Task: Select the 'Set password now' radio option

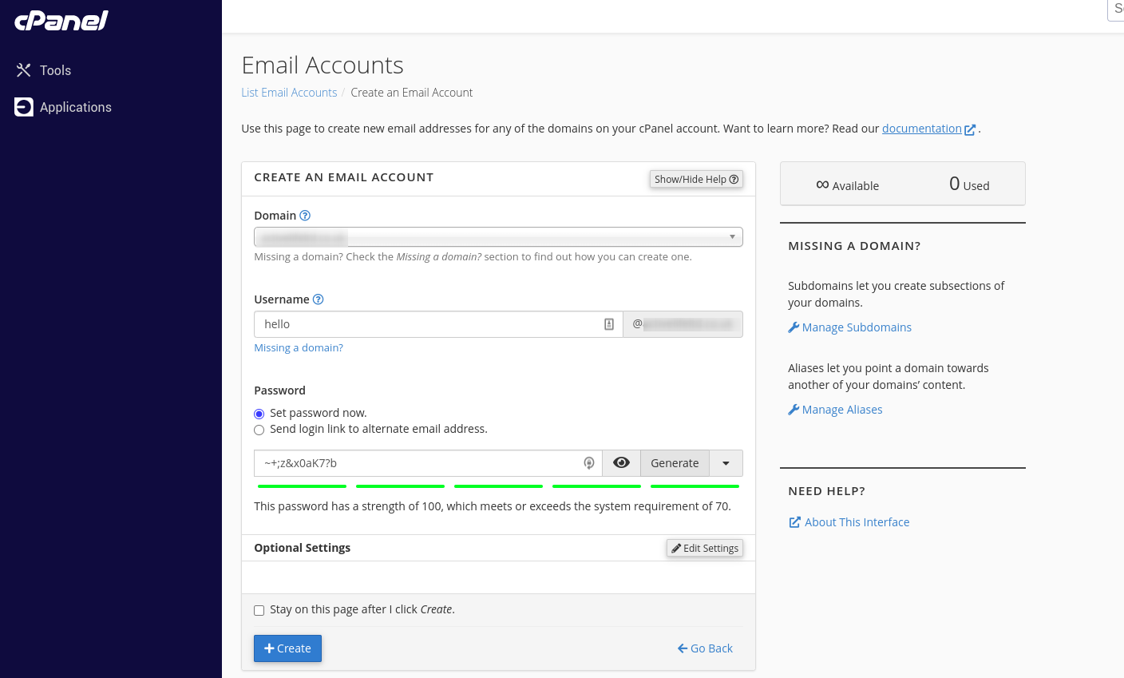Action: [x=259, y=414]
